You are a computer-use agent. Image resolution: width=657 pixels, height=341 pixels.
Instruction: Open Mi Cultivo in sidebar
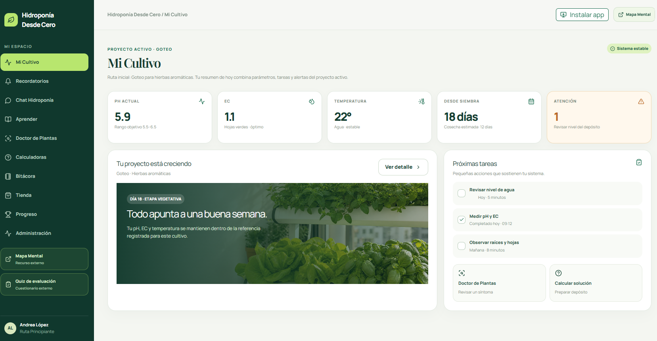tap(44, 62)
